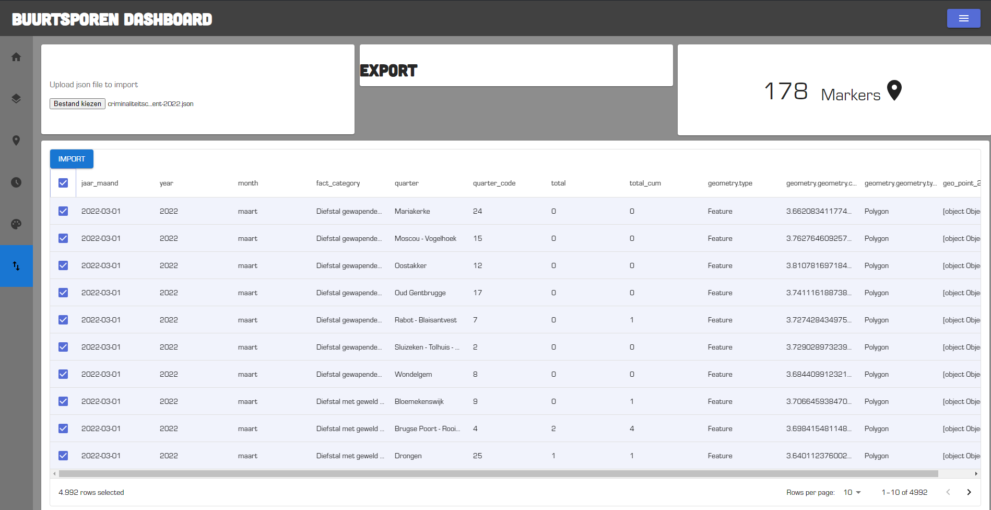Screen dimensions: 991x510
Task: Click the selected file name criminaliteitsc...ent-2022.json
Action: [151, 104]
